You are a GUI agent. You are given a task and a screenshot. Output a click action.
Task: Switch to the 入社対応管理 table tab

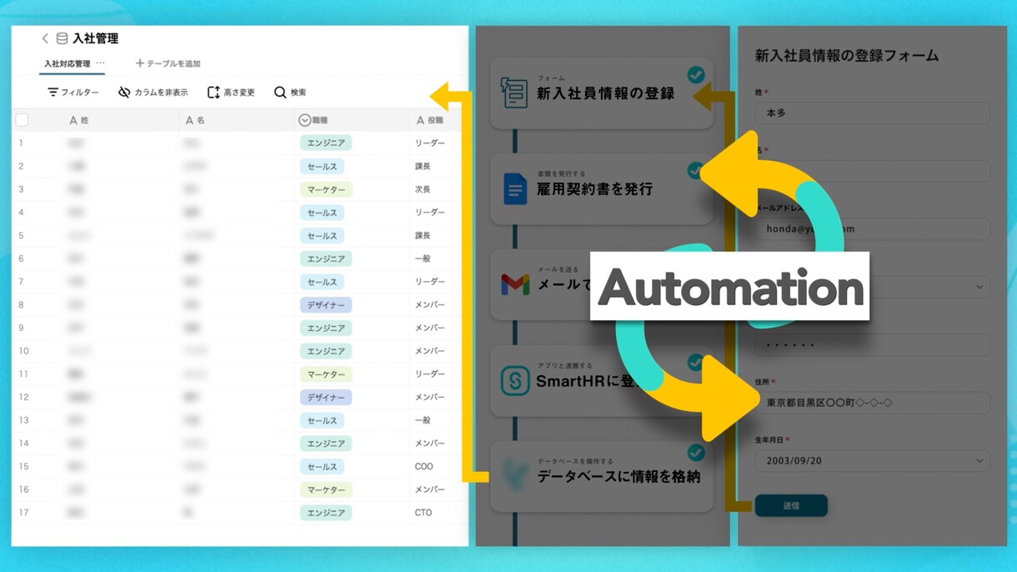click(67, 63)
